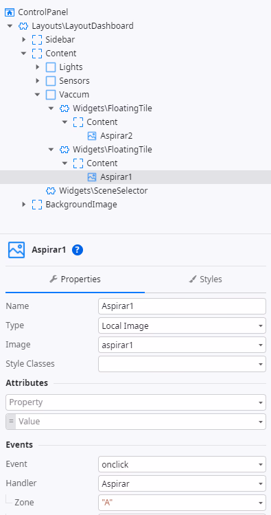Collapse Content node above Aspirar1
Screen dimensions: 271x515
tap(65, 163)
